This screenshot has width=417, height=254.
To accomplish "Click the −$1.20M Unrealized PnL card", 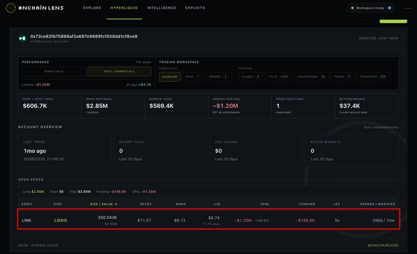I will (240, 106).
